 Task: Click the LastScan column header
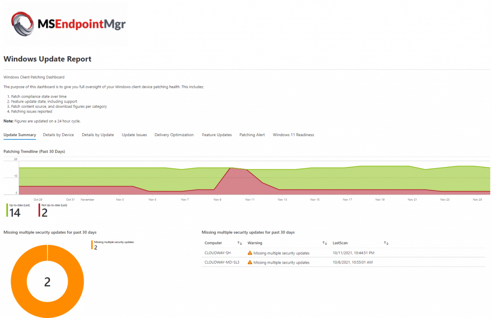340,243
